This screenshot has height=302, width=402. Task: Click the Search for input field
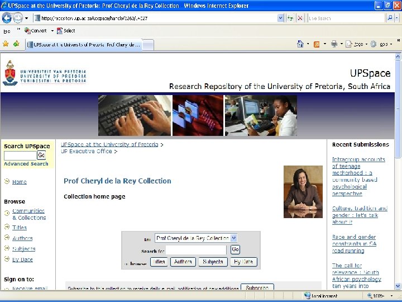pos(196,250)
